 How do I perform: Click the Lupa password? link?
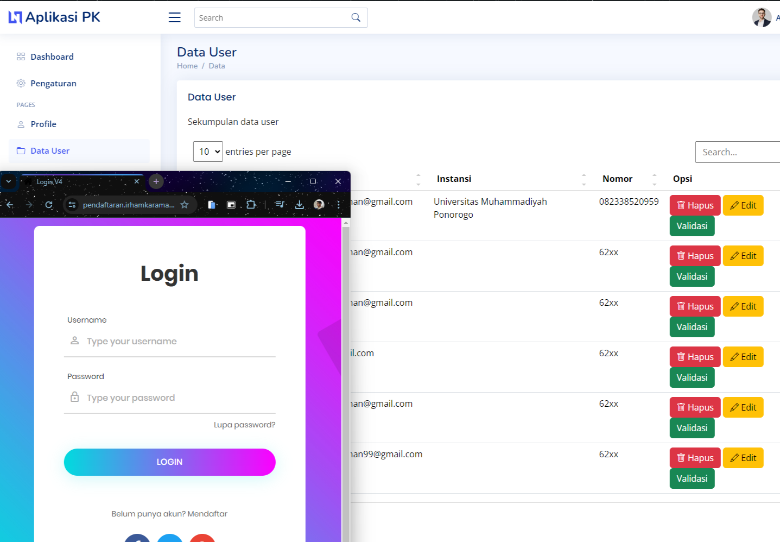[244, 425]
